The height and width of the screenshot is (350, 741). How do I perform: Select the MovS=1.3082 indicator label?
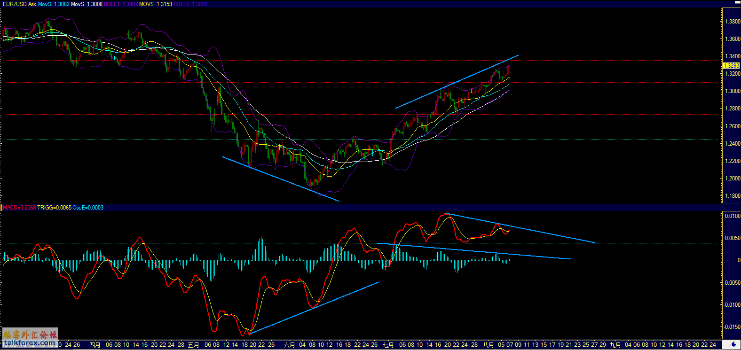pos(54,4)
